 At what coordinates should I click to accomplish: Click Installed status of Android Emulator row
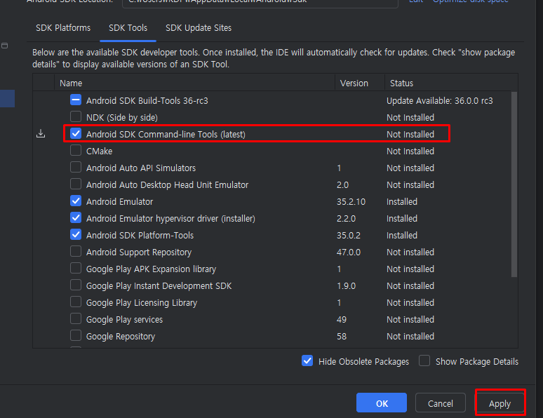click(x=402, y=201)
